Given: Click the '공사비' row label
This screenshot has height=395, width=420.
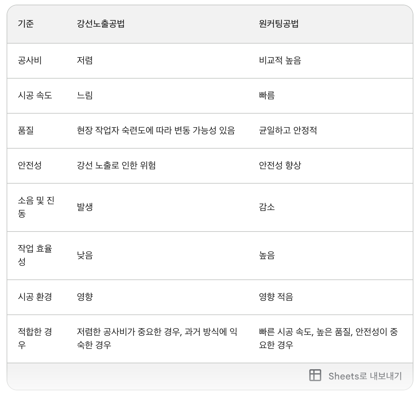Looking at the screenshot, I should [x=30, y=60].
